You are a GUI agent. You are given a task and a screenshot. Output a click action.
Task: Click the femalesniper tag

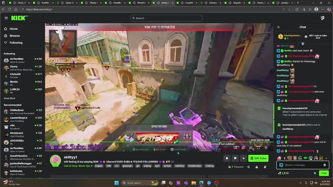[x=195, y=166]
